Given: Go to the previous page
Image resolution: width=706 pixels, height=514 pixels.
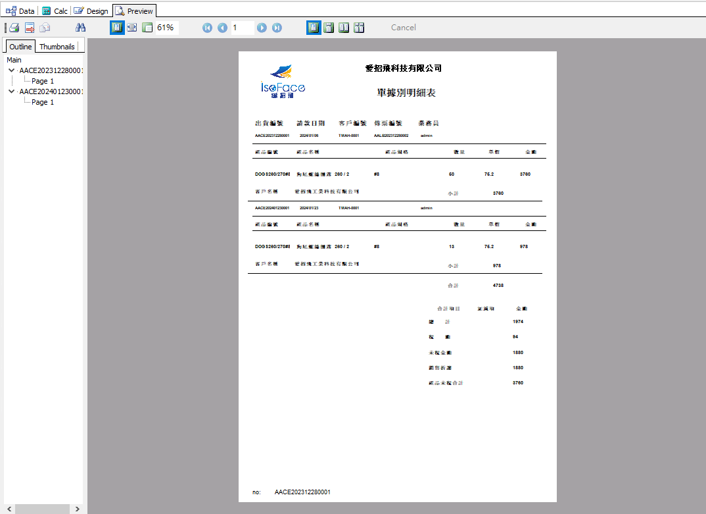Looking at the screenshot, I should (x=222, y=28).
